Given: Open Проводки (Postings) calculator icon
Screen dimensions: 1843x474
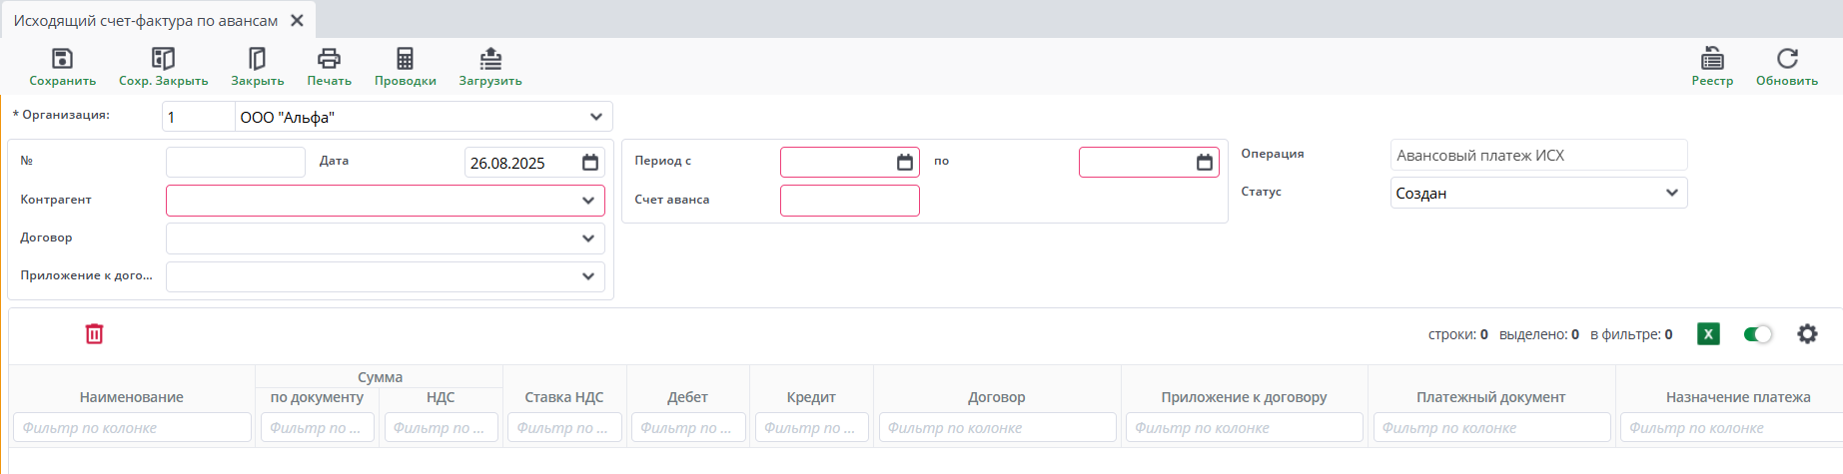Looking at the screenshot, I should (x=405, y=59).
